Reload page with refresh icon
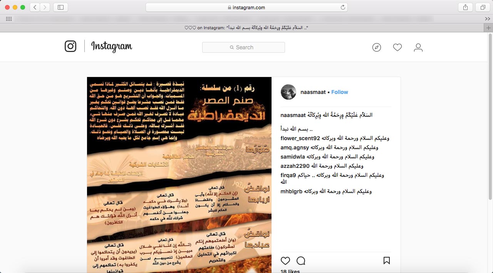This screenshot has height=273, width=493. coord(343,7)
